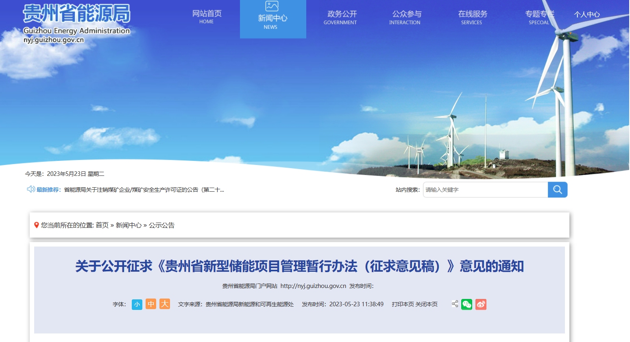This screenshot has height=342, width=630.
Task: Click the speaker announcement icon
Action: pyautogui.click(x=31, y=189)
